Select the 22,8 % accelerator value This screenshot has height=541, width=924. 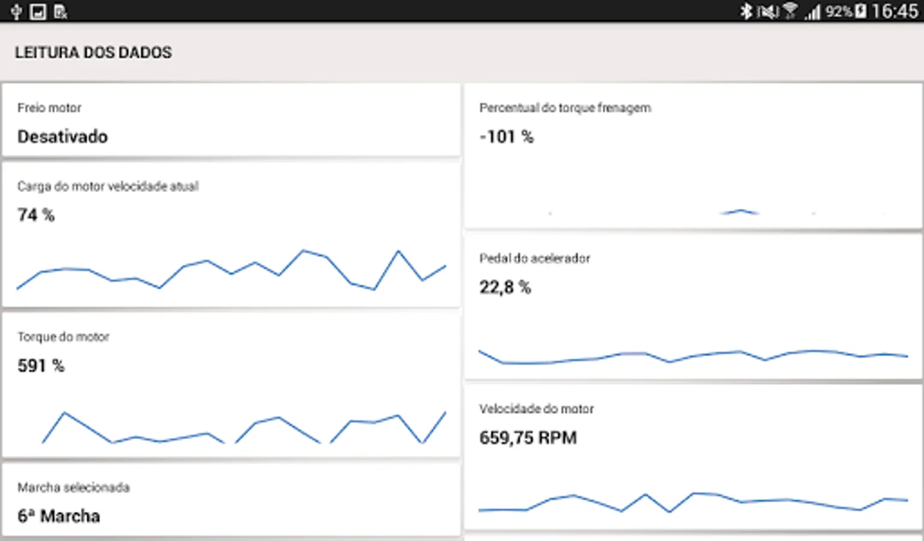tap(505, 287)
